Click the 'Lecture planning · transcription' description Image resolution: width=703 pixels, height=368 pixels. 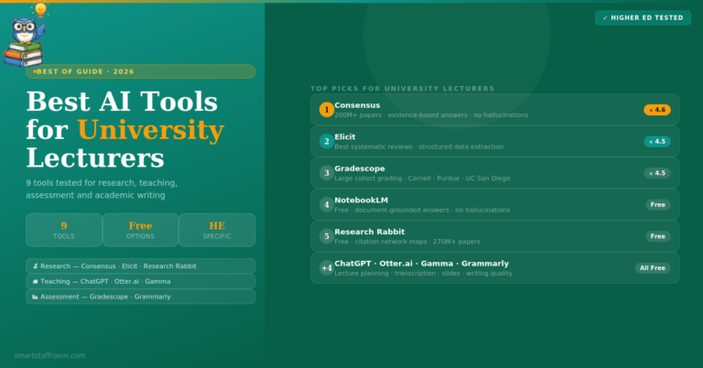(423, 274)
